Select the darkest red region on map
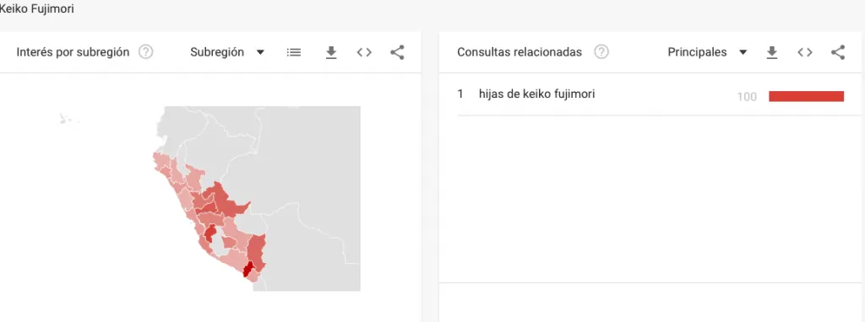The width and height of the screenshot is (865, 322). 248,270
